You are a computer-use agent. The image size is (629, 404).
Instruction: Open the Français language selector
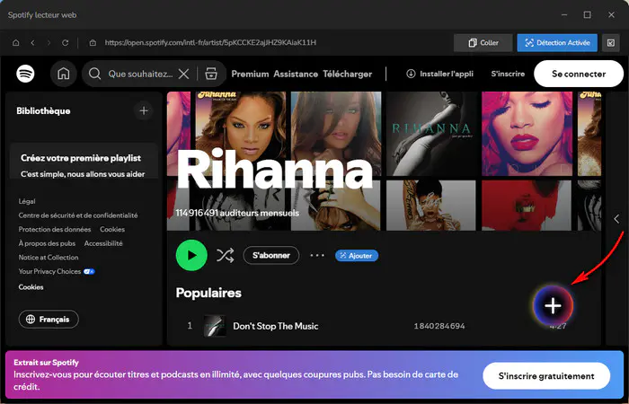(x=49, y=319)
